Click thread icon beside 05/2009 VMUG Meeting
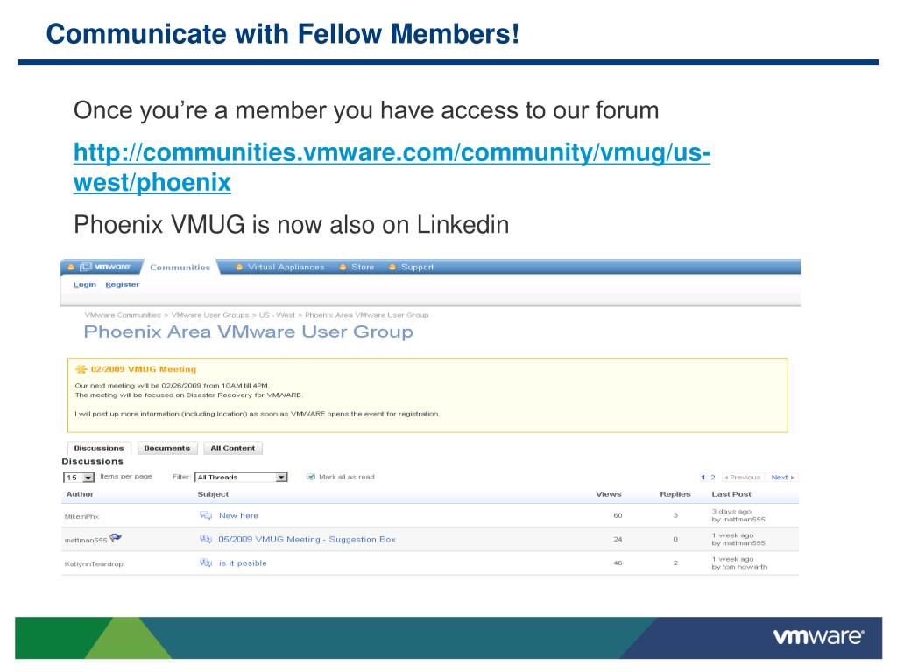This screenshot has height=672, width=897. tap(205, 539)
